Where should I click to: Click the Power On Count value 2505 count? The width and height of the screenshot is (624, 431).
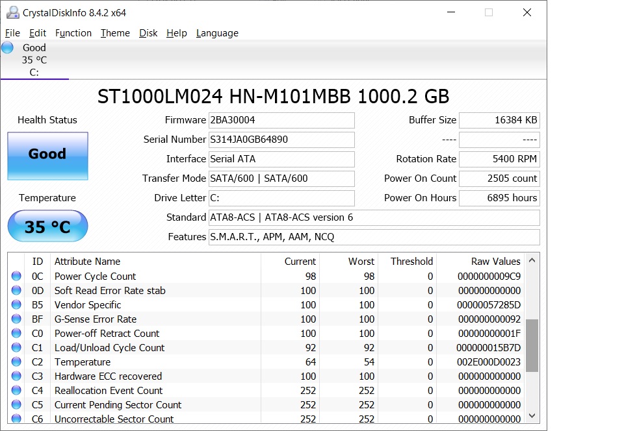tap(499, 179)
